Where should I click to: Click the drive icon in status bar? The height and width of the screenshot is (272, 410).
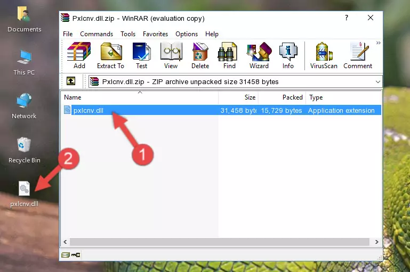tap(66, 255)
